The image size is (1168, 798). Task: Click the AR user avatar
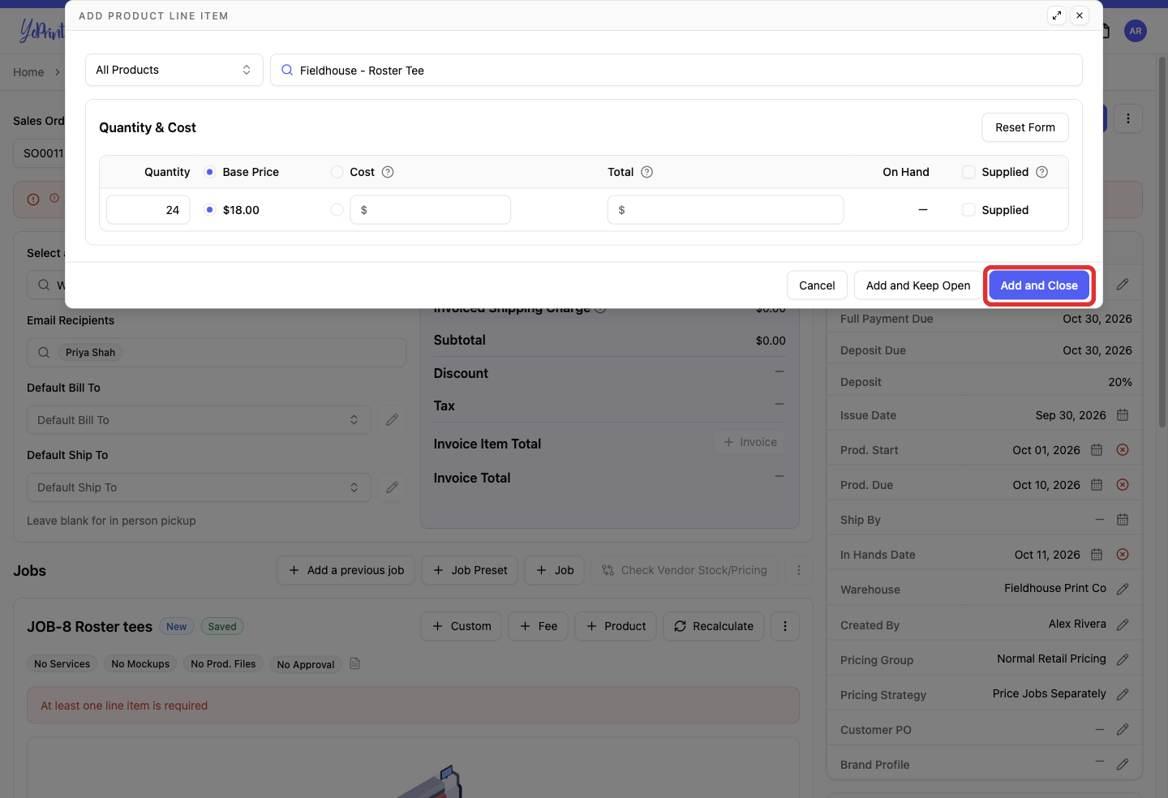(1136, 31)
